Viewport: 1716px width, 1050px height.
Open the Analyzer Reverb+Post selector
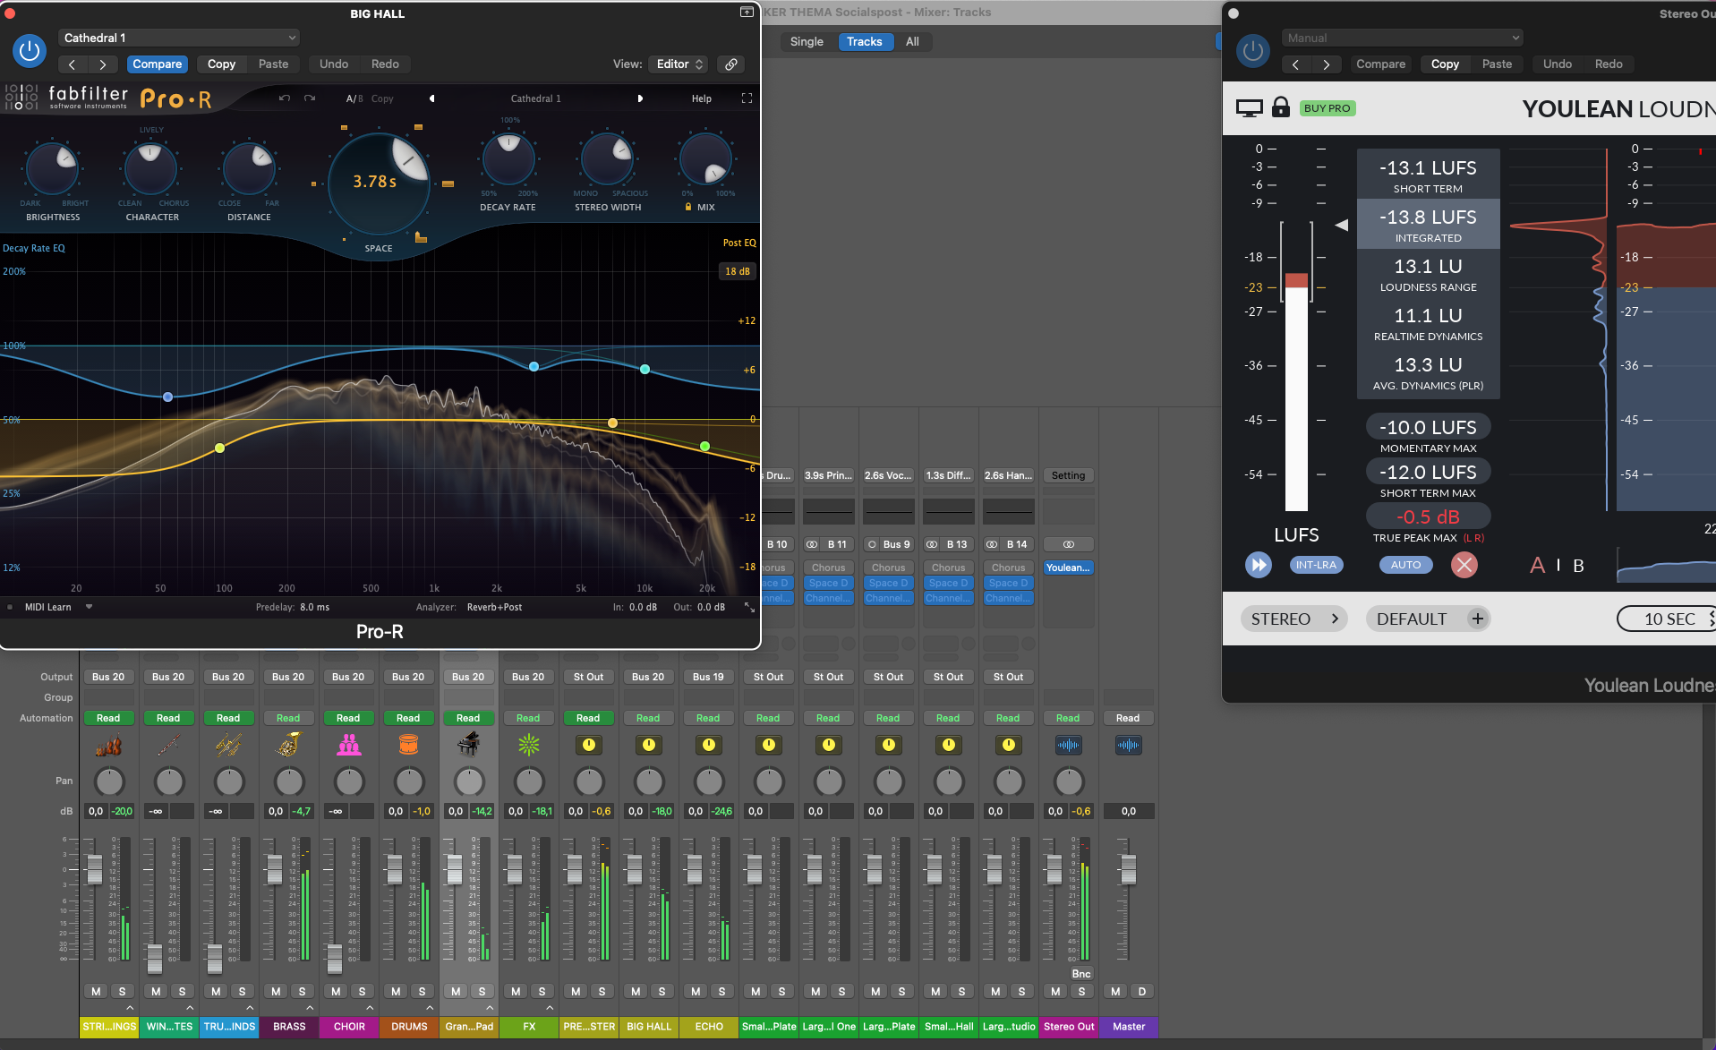click(494, 607)
